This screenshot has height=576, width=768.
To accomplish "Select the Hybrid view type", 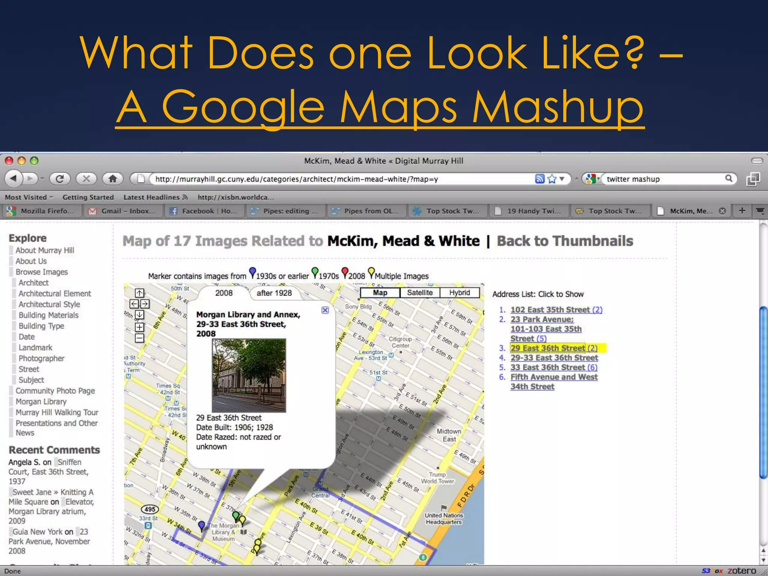I will click(x=459, y=292).
